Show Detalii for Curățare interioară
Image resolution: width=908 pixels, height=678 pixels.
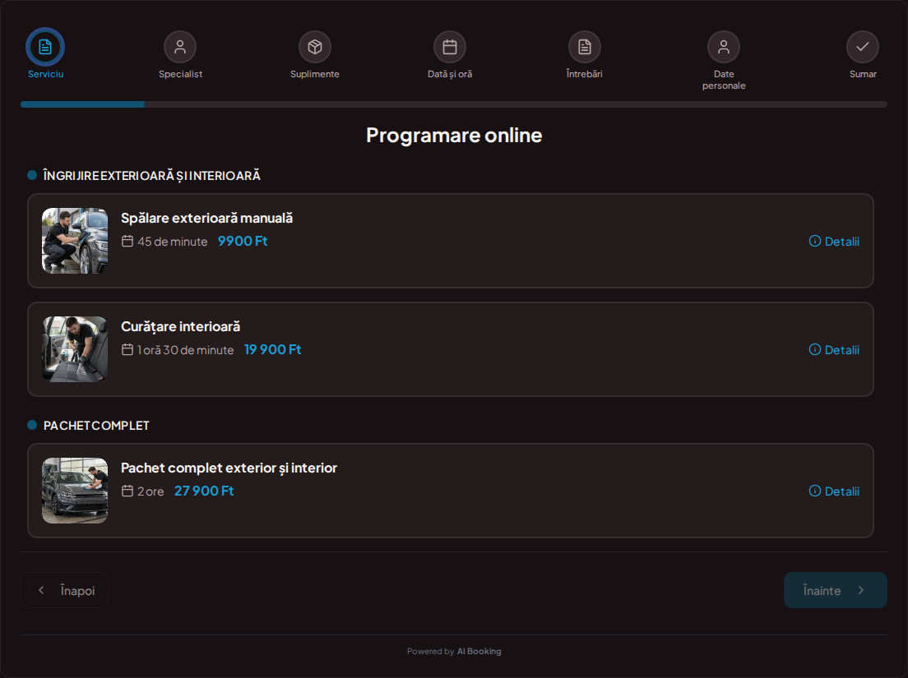[x=834, y=350]
